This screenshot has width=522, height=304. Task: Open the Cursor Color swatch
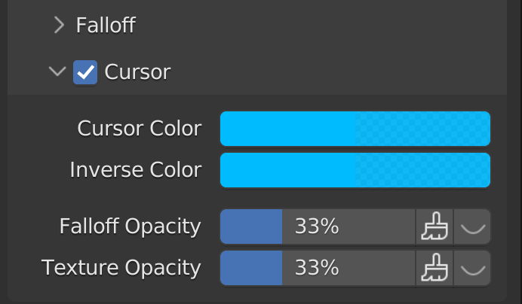287,129
